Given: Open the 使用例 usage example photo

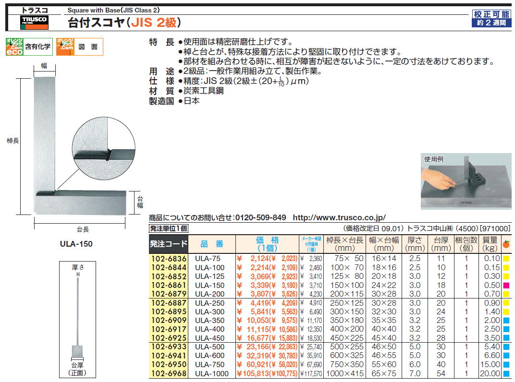Looking at the screenshot, I should [x=466, y=181].
